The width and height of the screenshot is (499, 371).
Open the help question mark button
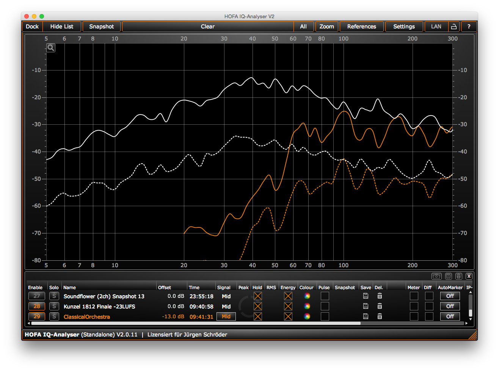click(469, 27)
